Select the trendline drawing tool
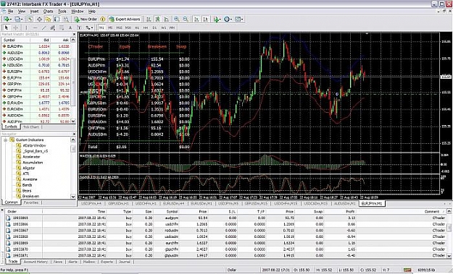The width and height of the screenshot is (453, 274). pos(44,27)
